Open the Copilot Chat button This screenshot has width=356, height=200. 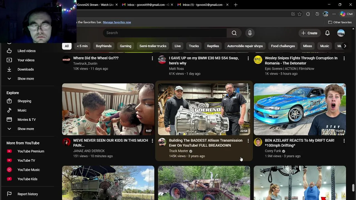[x=347, y=14]
